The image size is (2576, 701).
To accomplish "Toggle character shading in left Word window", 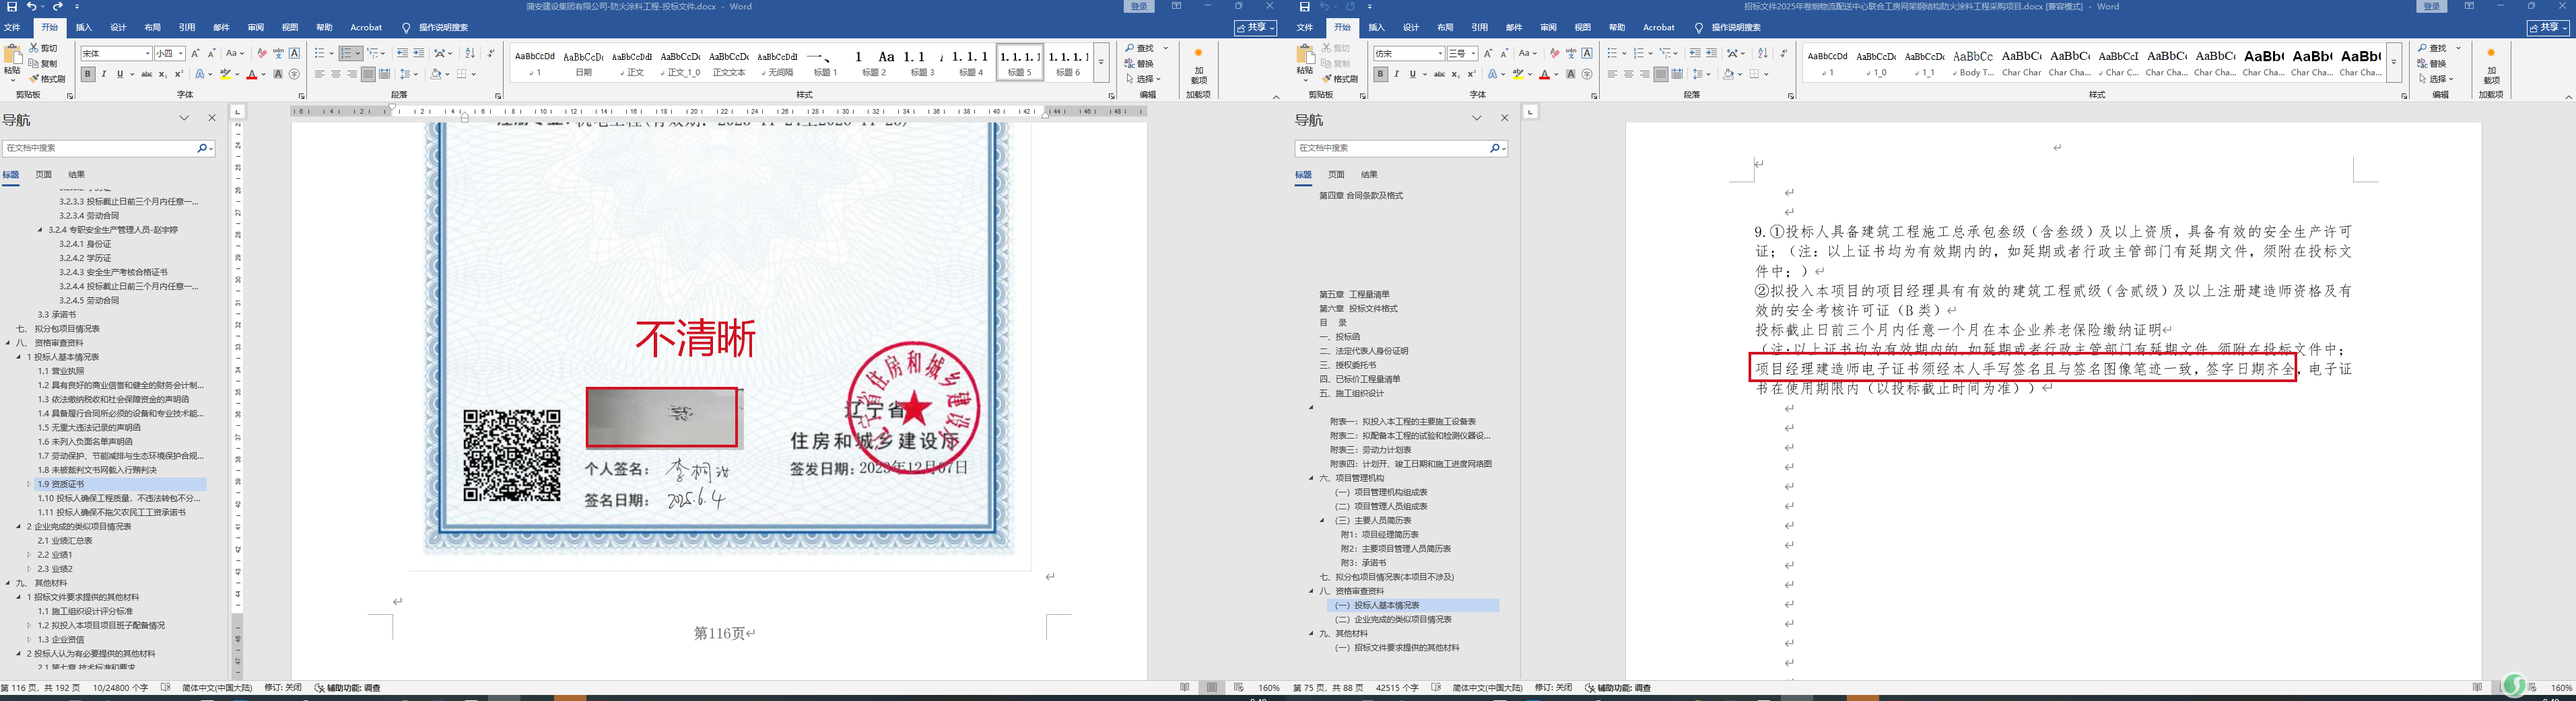I will [x=278, y=74].
